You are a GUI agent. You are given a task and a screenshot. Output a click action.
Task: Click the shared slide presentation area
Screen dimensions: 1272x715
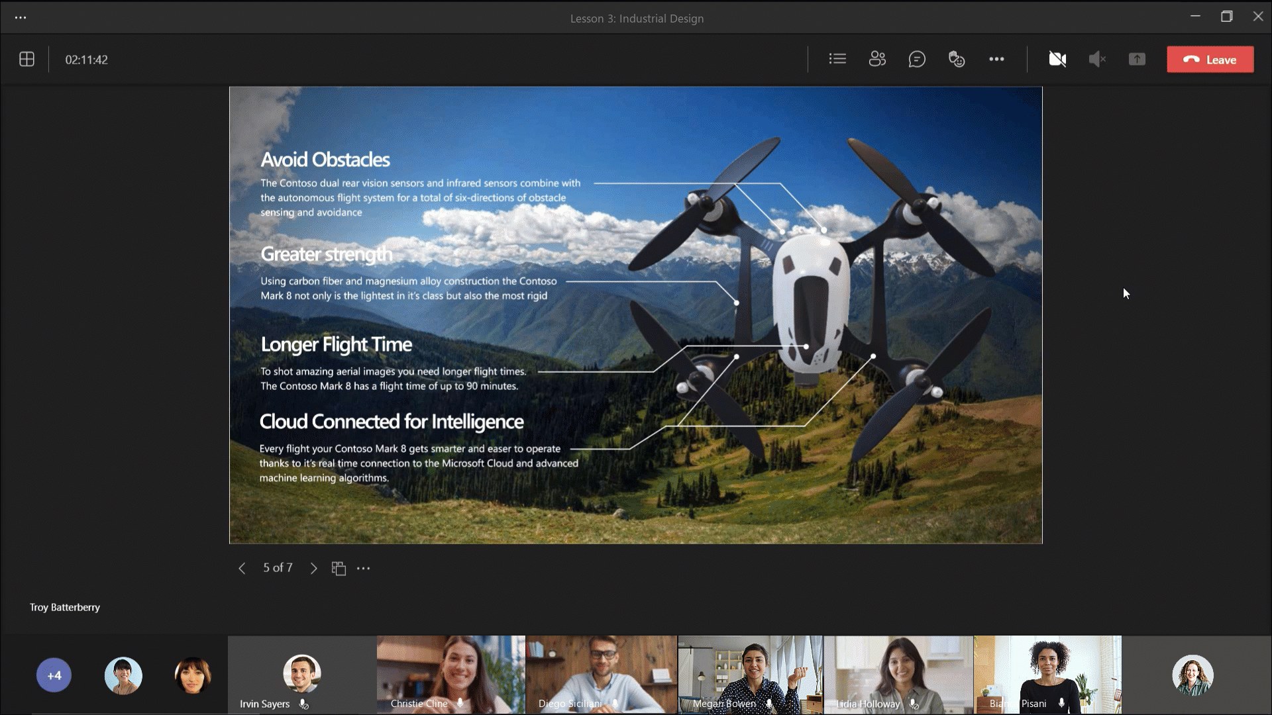click(635, 315)
